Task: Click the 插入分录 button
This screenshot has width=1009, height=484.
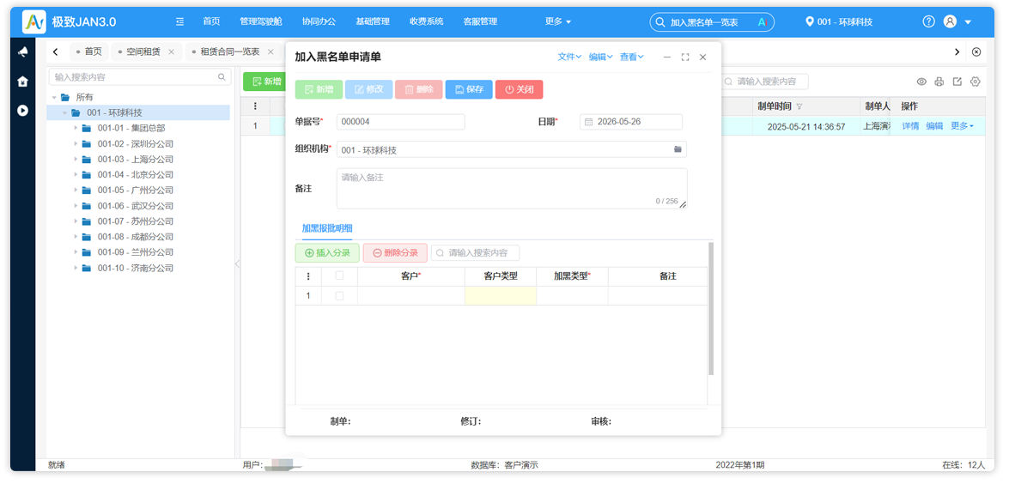Action: 327,252
